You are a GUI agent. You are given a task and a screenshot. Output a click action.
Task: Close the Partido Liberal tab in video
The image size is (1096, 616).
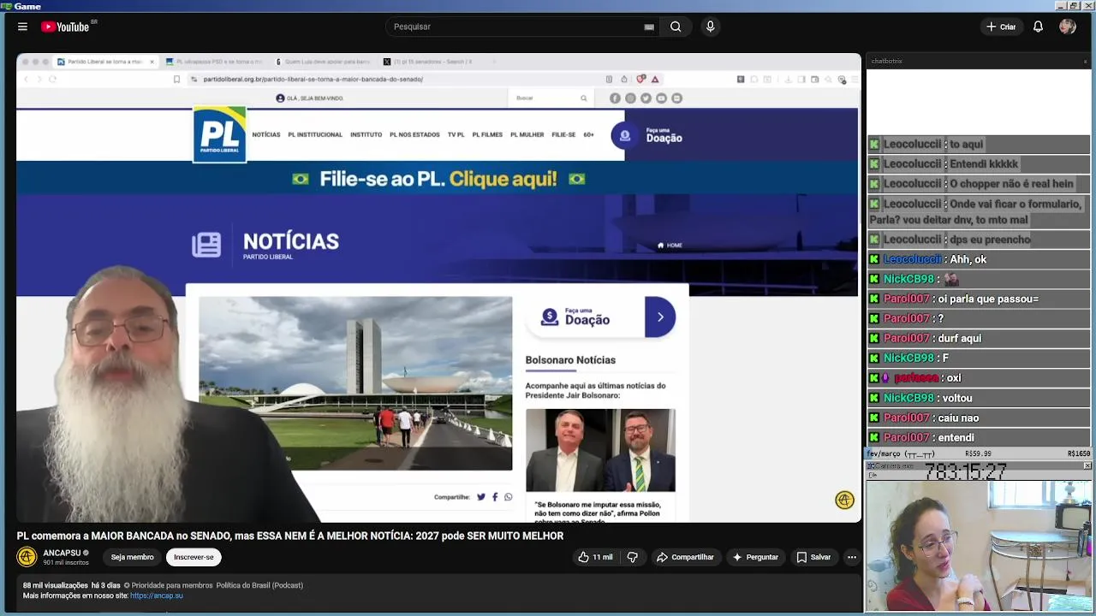coord(152,62)
